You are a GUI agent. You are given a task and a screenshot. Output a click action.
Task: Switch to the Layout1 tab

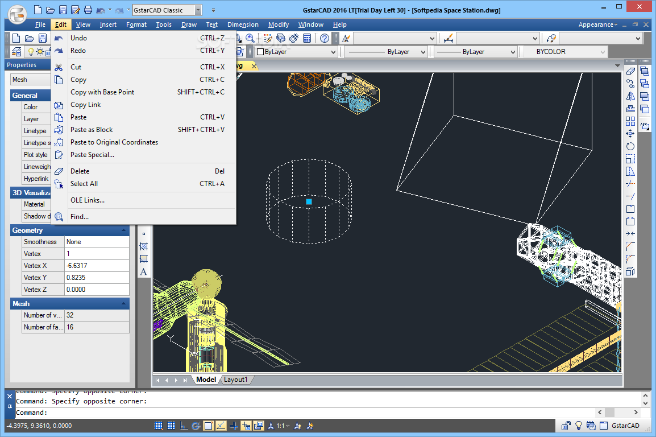235,380
